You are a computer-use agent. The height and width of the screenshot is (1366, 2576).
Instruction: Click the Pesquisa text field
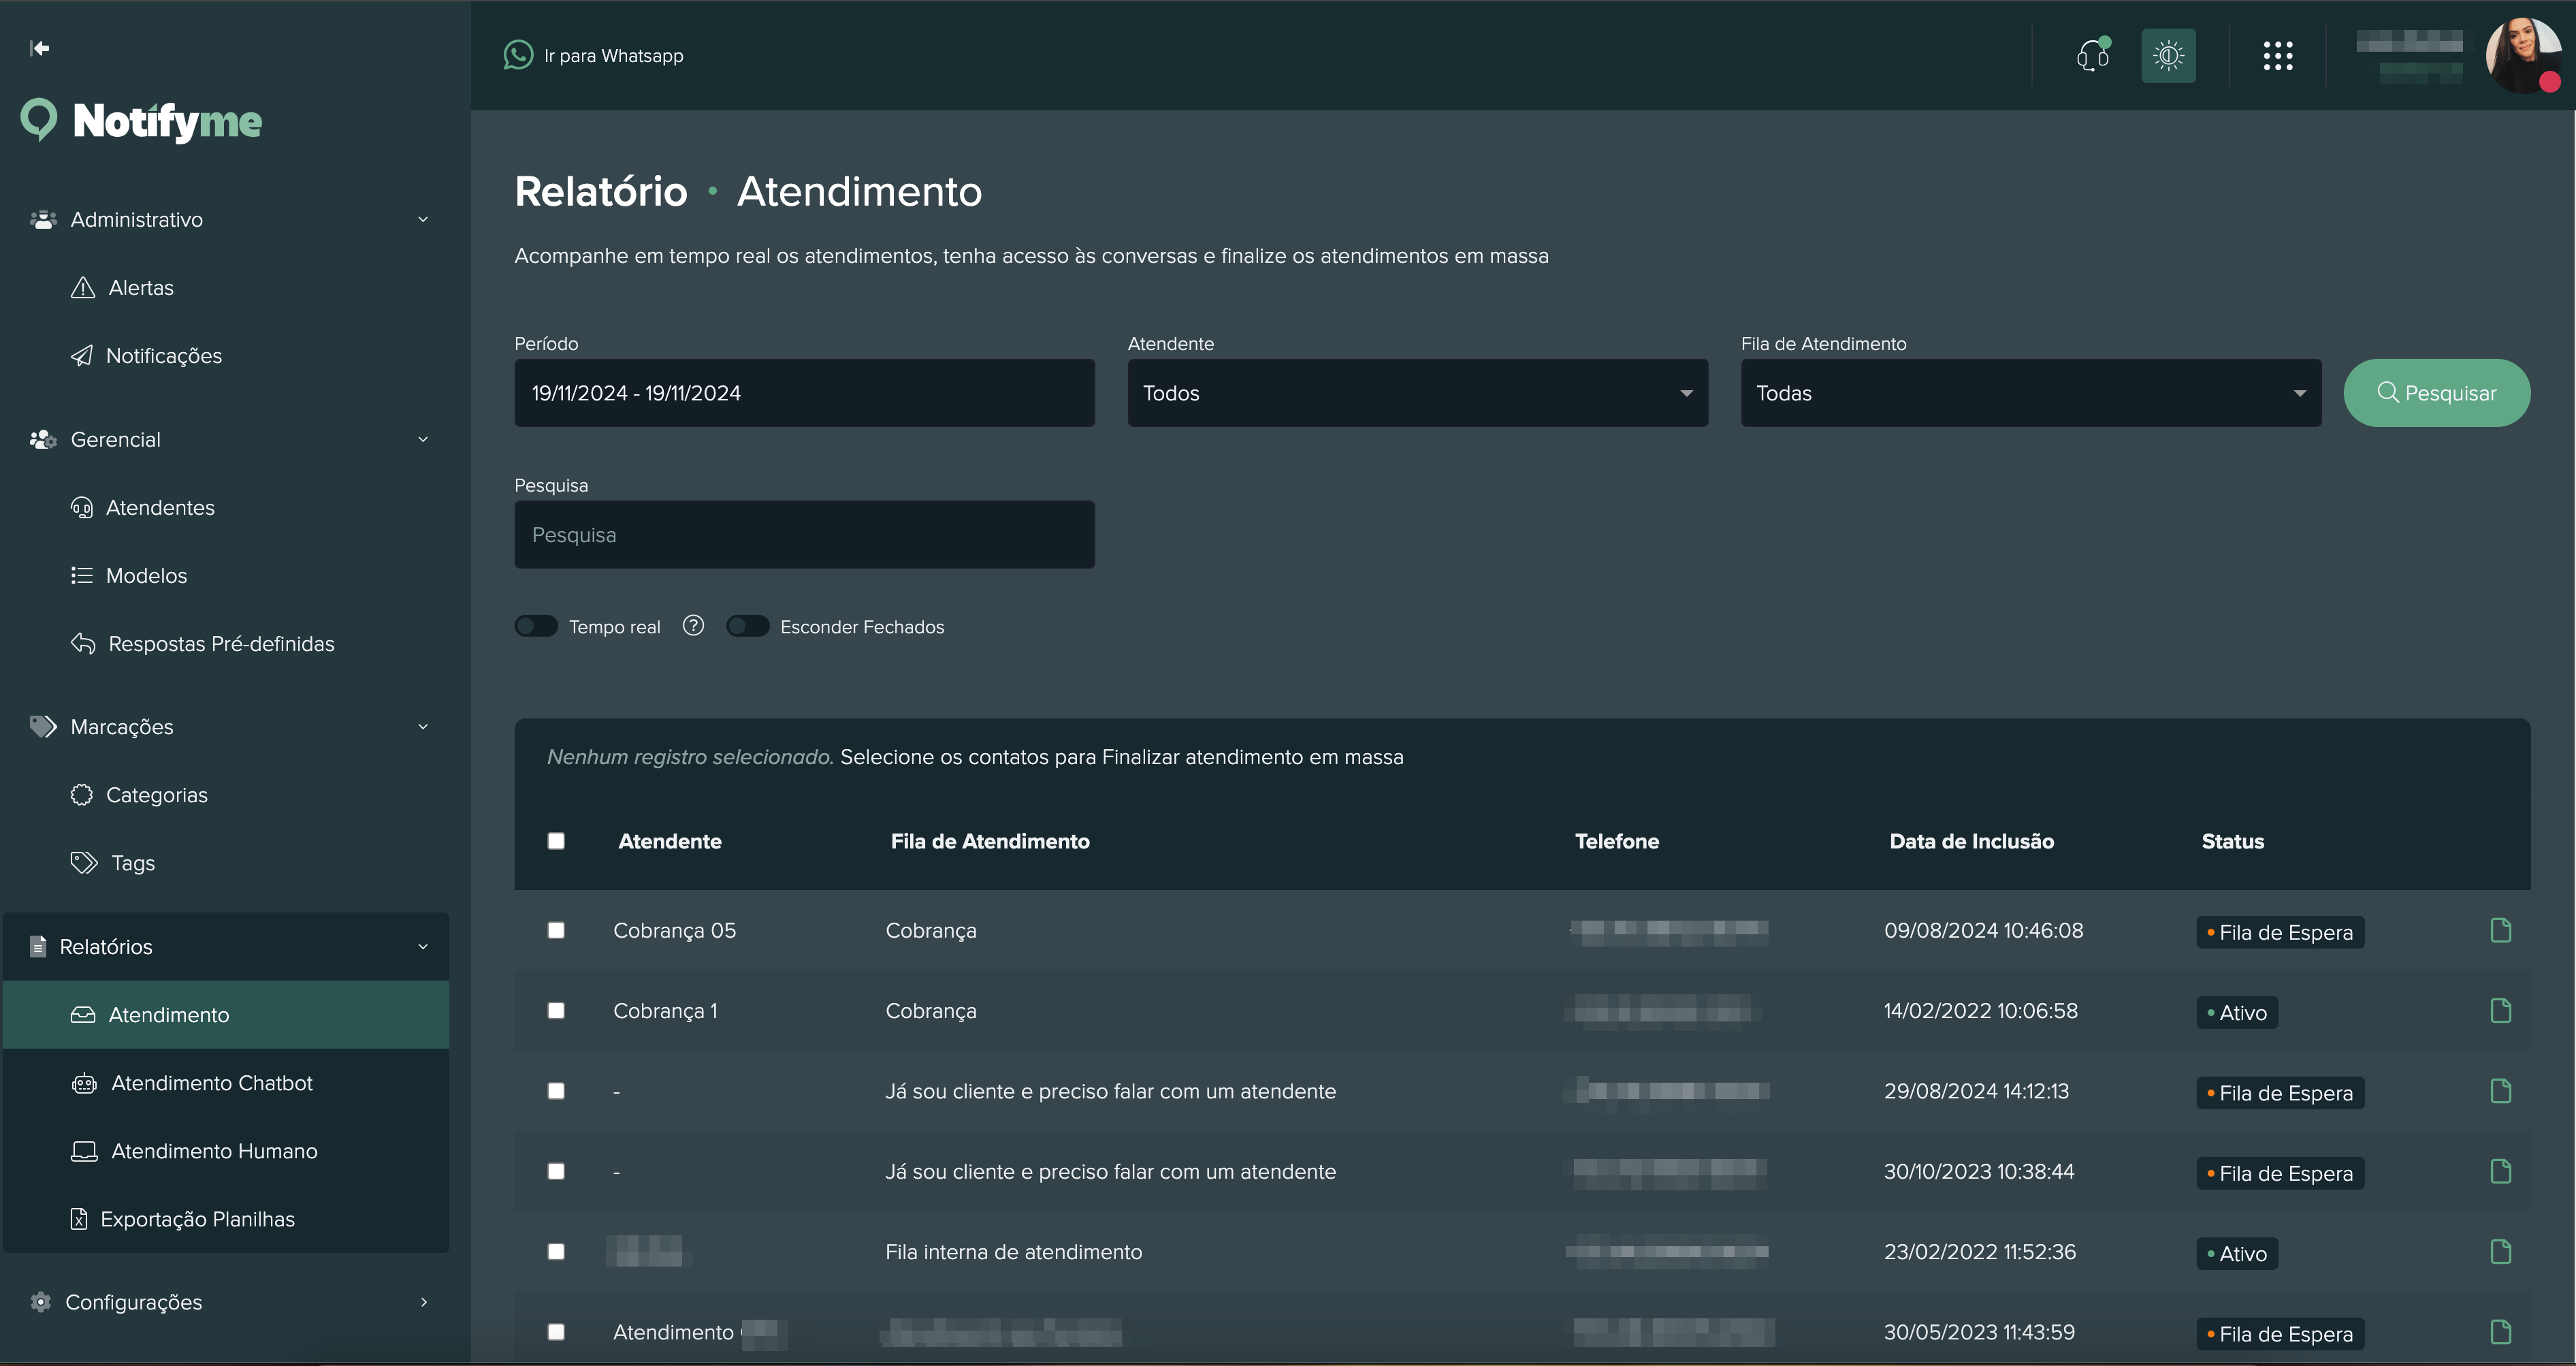click(804, 535)
